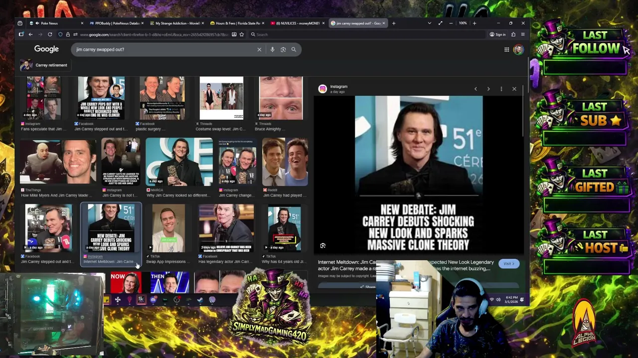Search by image with Lens icon
638x358 pixels.
pos(283,49)
